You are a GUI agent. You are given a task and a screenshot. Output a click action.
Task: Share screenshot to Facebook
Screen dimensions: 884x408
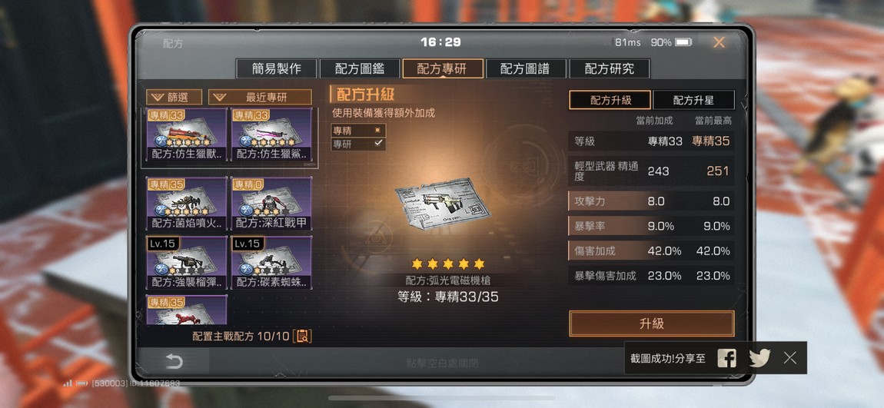[726, 358]
